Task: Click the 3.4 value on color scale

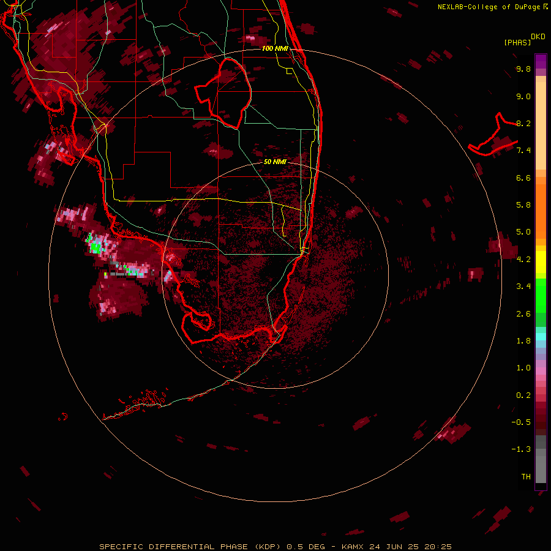Action: [x=523, y=287]
